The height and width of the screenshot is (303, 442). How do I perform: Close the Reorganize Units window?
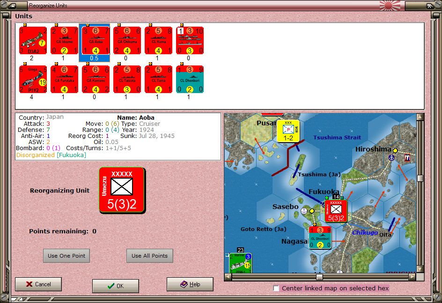(x=429, y=6)
